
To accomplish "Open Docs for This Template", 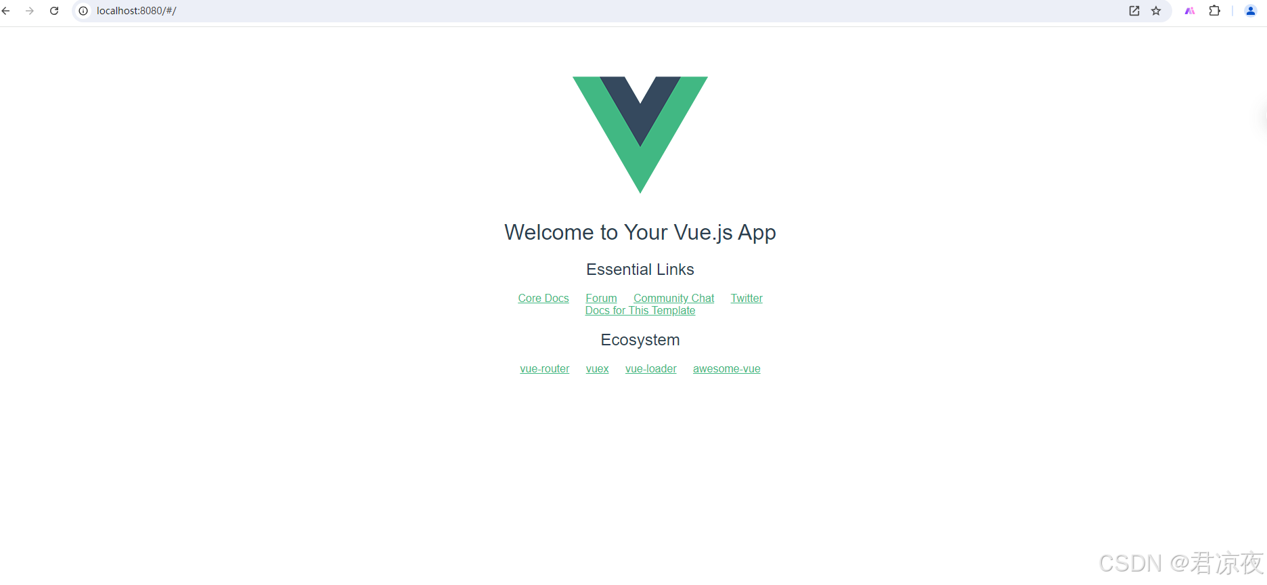I will pos(640,311).
